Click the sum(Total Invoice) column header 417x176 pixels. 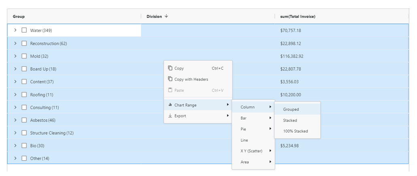pos(298,17)
